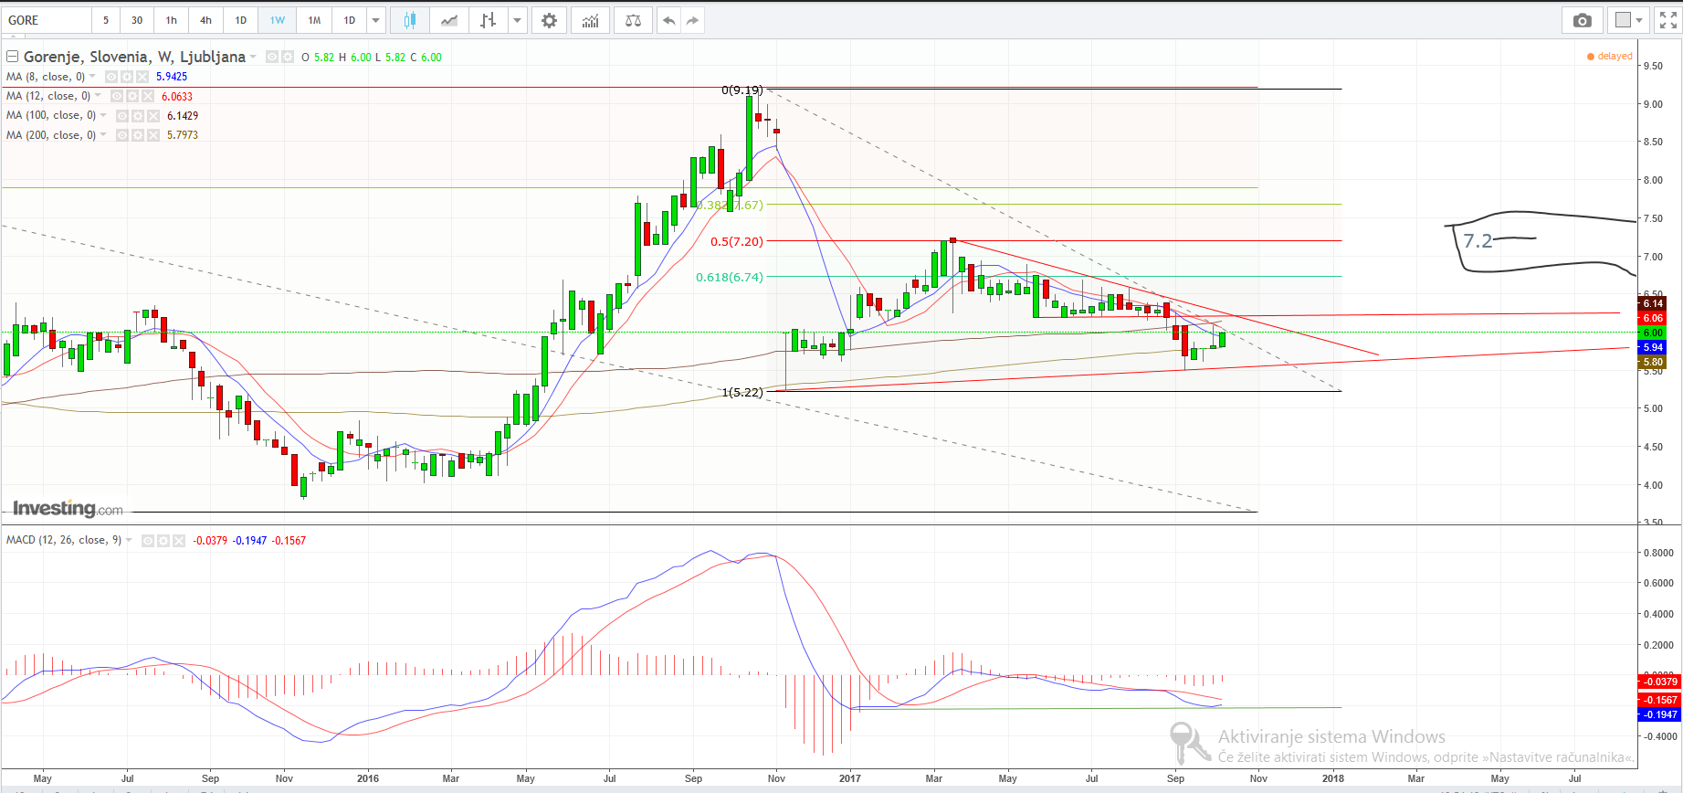Viewport: 1683px width, 793px height.
Task: Click the green 6.00 current price tag
Action: point(1653,333)
